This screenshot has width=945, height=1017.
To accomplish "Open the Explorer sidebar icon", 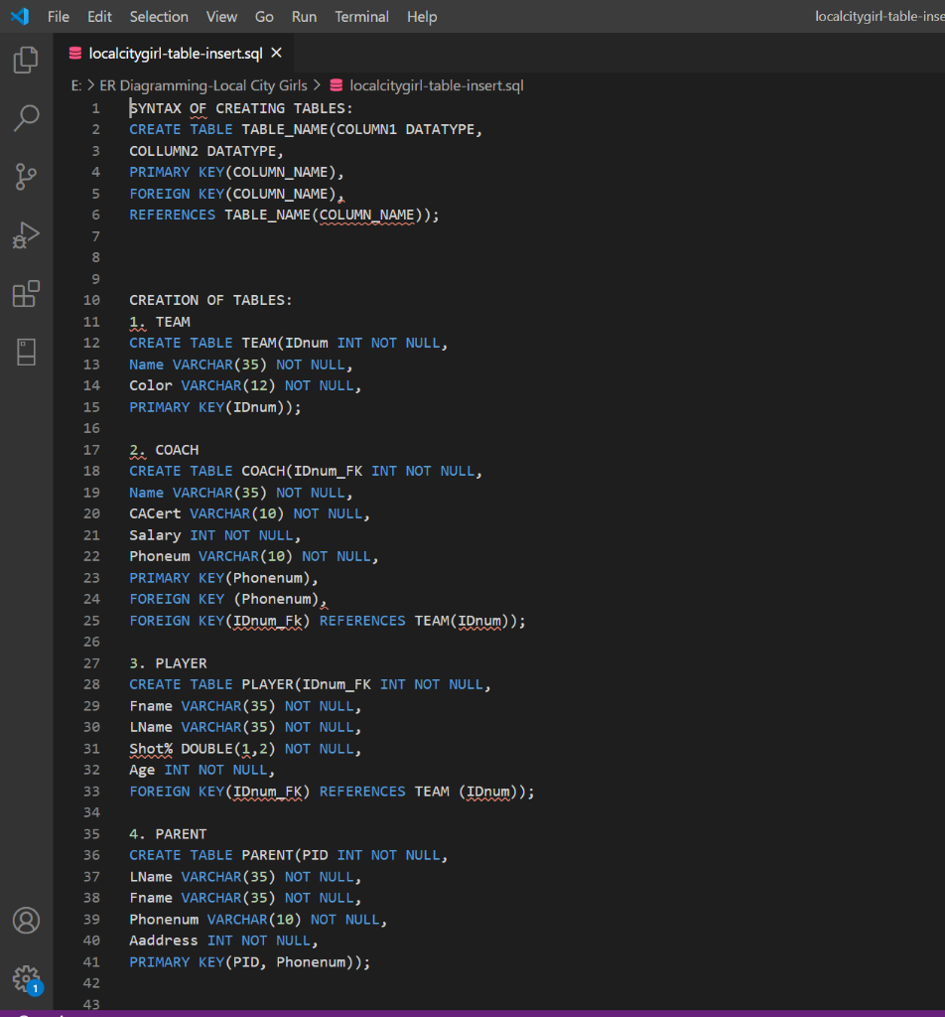I will (26, 60).
